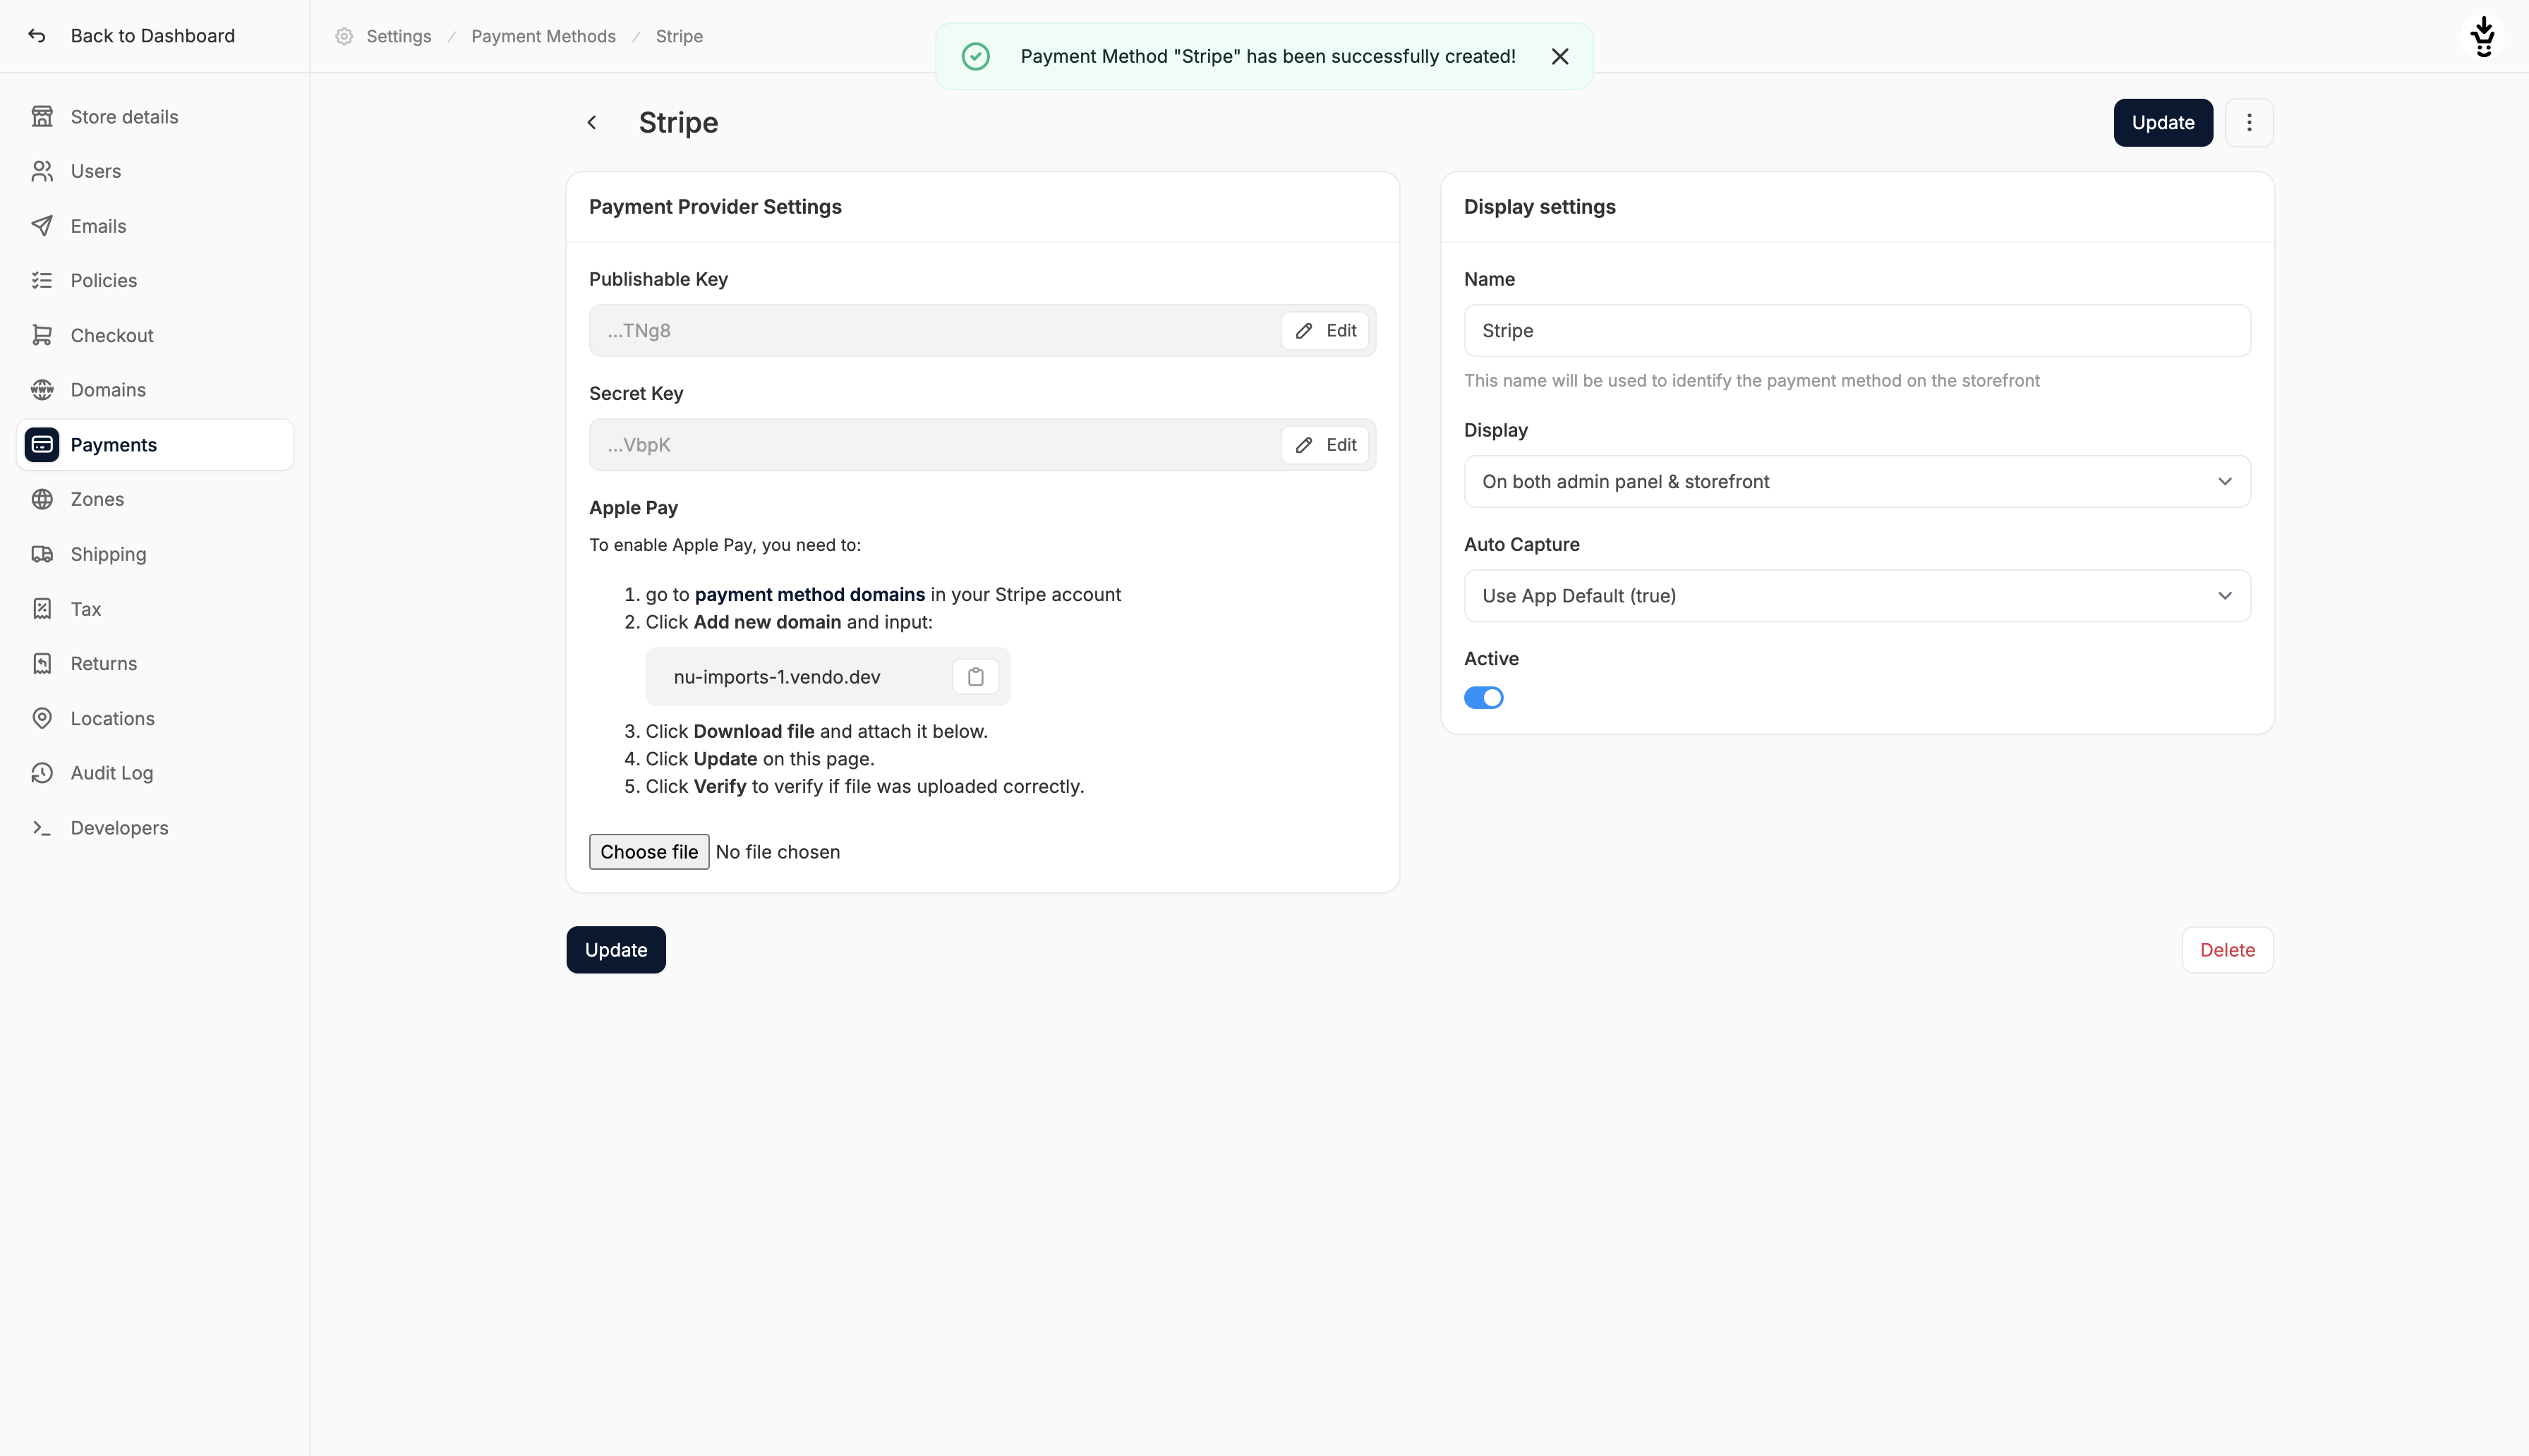Image resolution: width=2529 pixels, height=1456 pixels.
Task: Click the Settings breadcrumb link
Action: (x=398, y=36)
